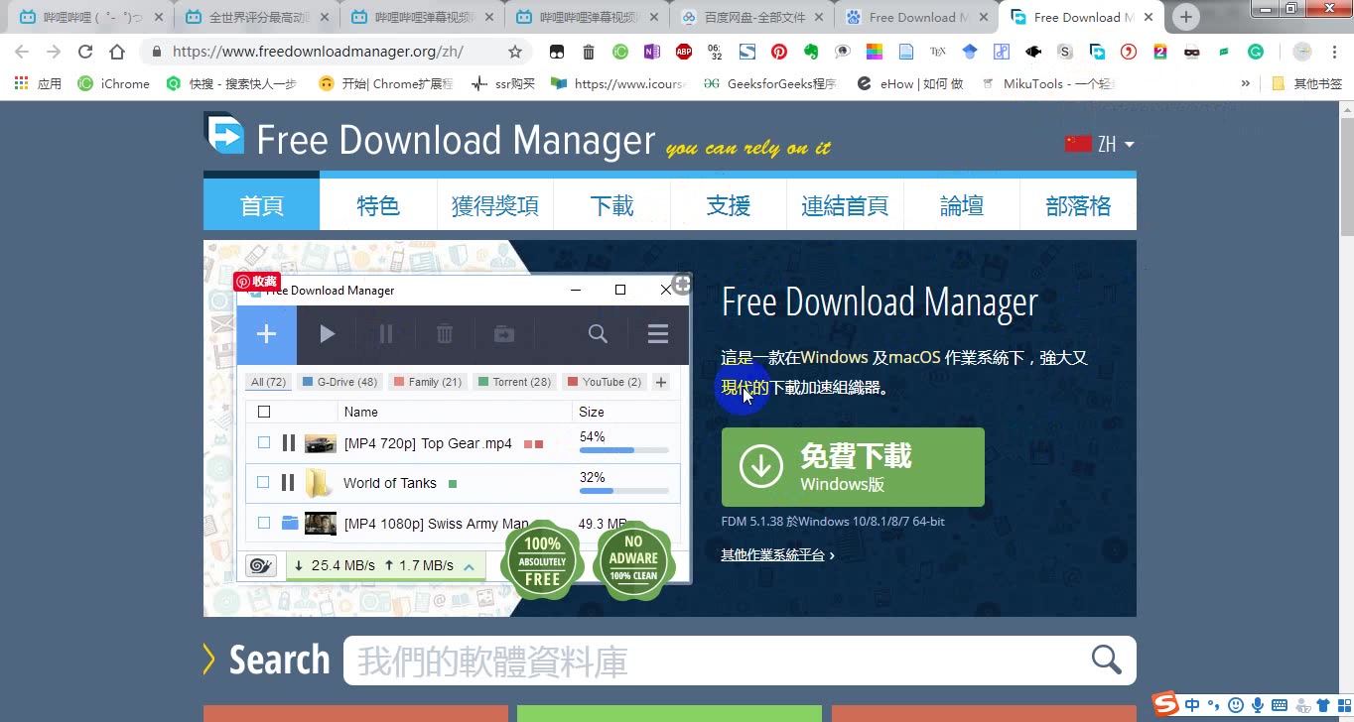Screen dimensions: 1354x722
Task: Open the OneNote clipper extension
Action: click(x=651, y=52)
